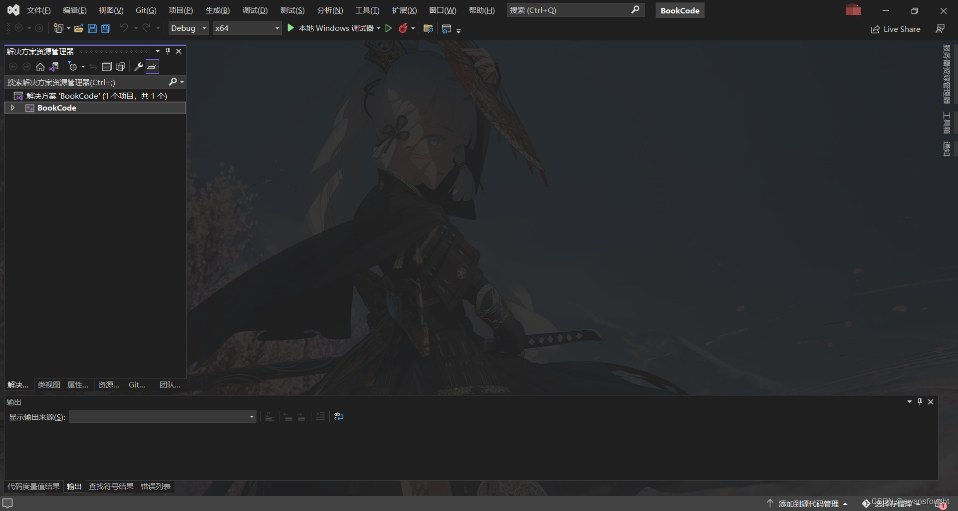This screenshot has height=511, width=958.
Task: Click the Save icon in toolbar
Action: point(92,28)
